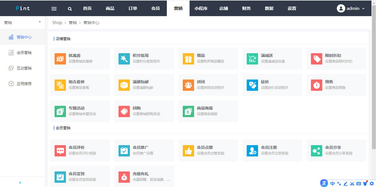Image resolution: width=376 pixels, height=187 pixels.
Task: Click the Shop breadcrumb link
Action: pyautogui.click(x=57, y=23)
